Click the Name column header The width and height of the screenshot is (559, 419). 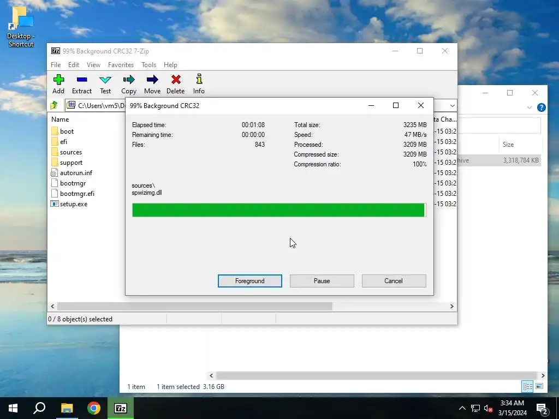[x=60, y=119]
